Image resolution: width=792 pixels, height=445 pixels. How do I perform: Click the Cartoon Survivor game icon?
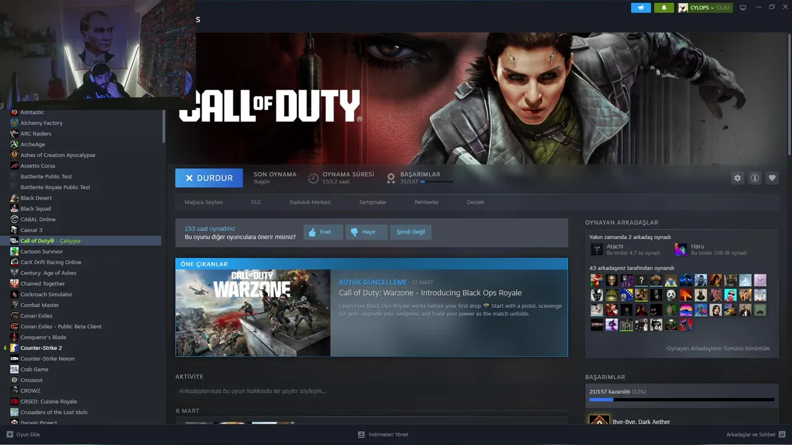tap(14, 252)
